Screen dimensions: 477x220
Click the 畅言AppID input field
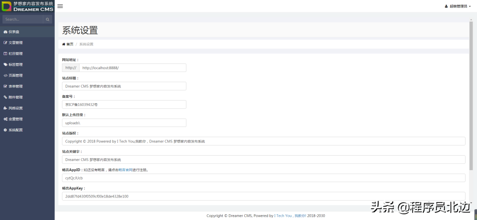pos(264,178)
